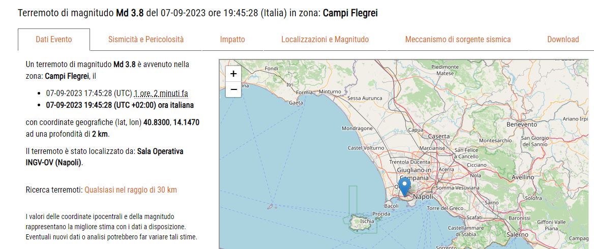Open the Impatto tab
Image resolution: width=594 pixels, height=249 pixels.
tap(232, 40)
